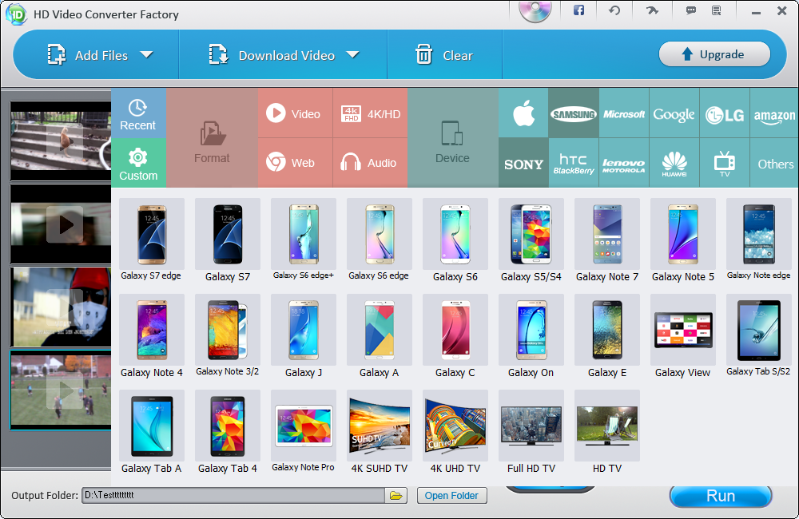The width and height of the screenshot is (799, 519).
Task: Choose the Video format group
Action: (295, 113)
